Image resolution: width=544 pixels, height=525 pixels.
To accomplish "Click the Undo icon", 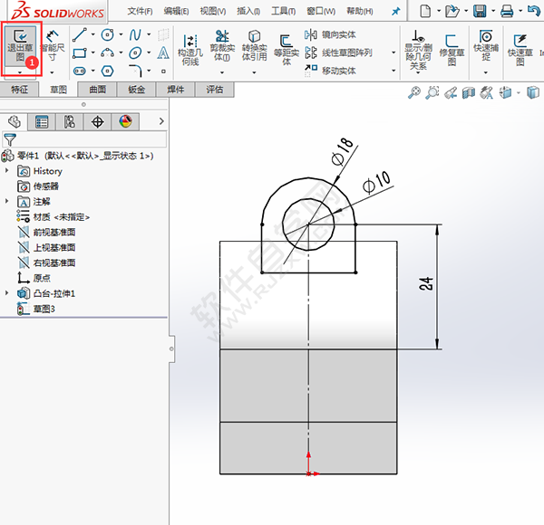I will point(534,10).
